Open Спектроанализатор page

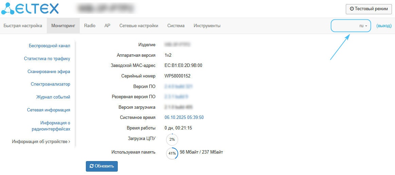click(x=50, y=84)
